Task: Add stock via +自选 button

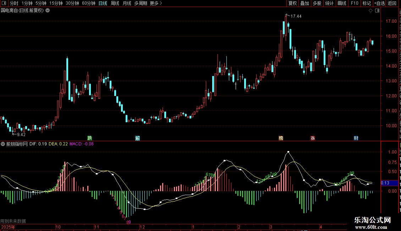Action: pyautogui.click(x=379, y=3)
